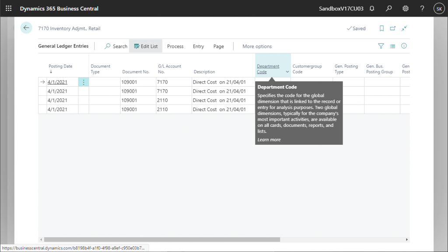Viewport: 448px width, 252px height.
Task: Select G/L Account 7170 in second row
Action: [x=174, y=91]
